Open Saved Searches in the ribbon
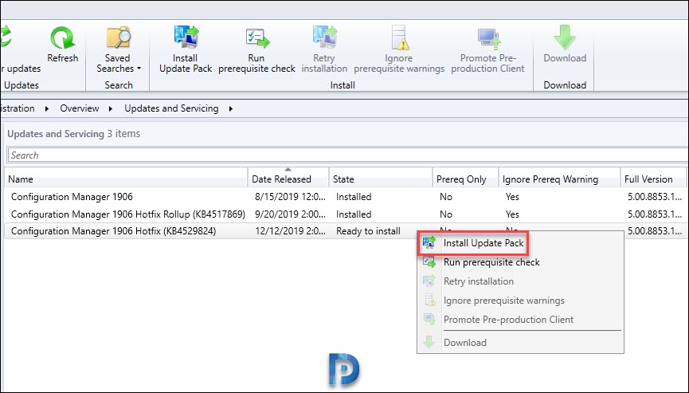 pyautogui.click(x=118, y=49)
